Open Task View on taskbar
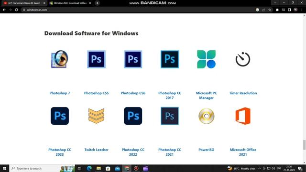Image resolution: width=306 pixels, height=172 pixels. pyautogui.click(x=79, y=168)
